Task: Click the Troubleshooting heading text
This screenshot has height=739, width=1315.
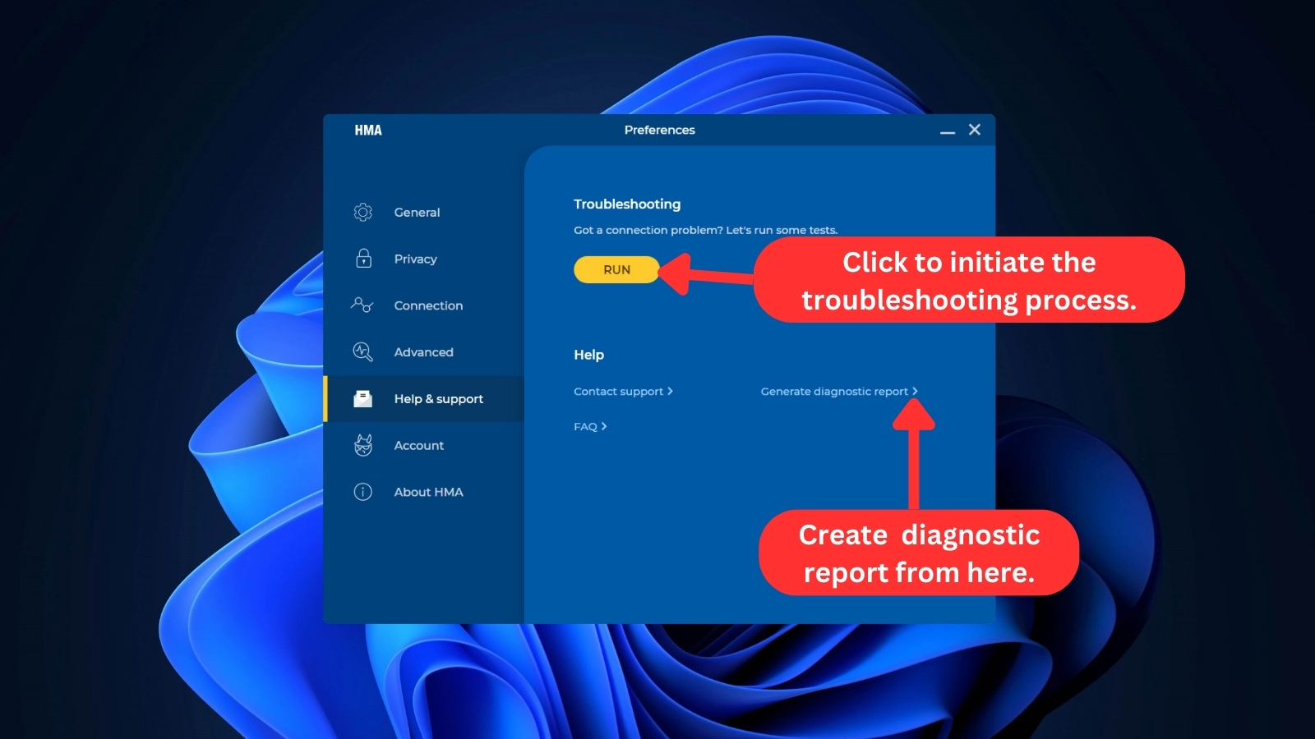Action: 627,204
